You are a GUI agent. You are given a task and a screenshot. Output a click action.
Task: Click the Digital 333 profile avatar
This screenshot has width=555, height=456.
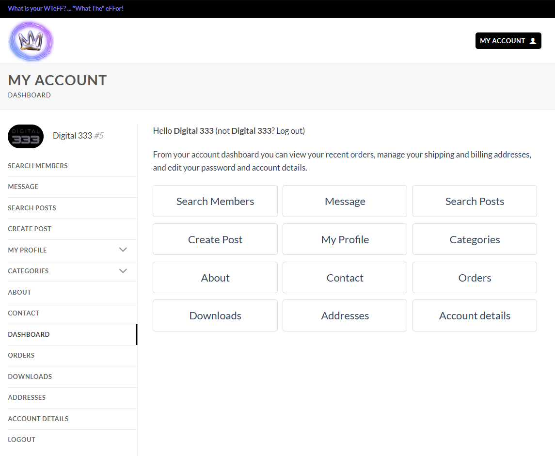[25, 136]
